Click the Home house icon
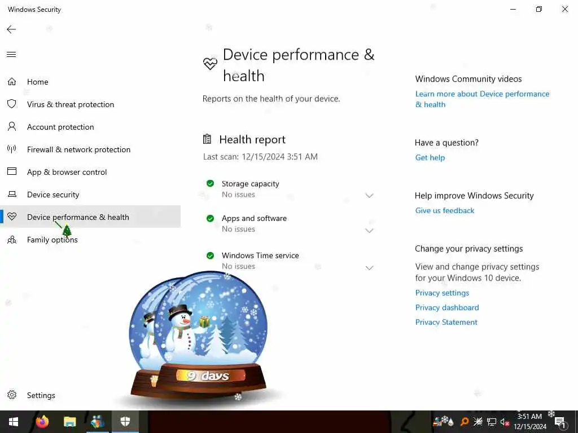The image size is (578, 433). coord(12,81)
